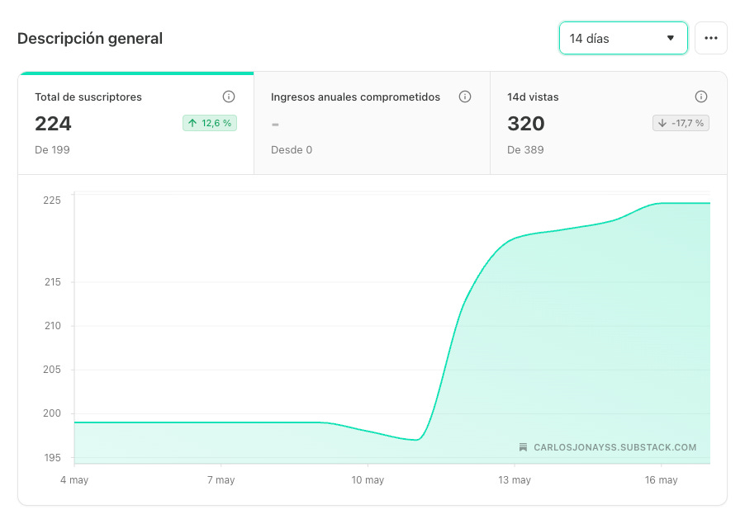Open the 14 días period dropdown
Image resolution: width=745 pixels, height=519 pixels.
click(623, 38)
